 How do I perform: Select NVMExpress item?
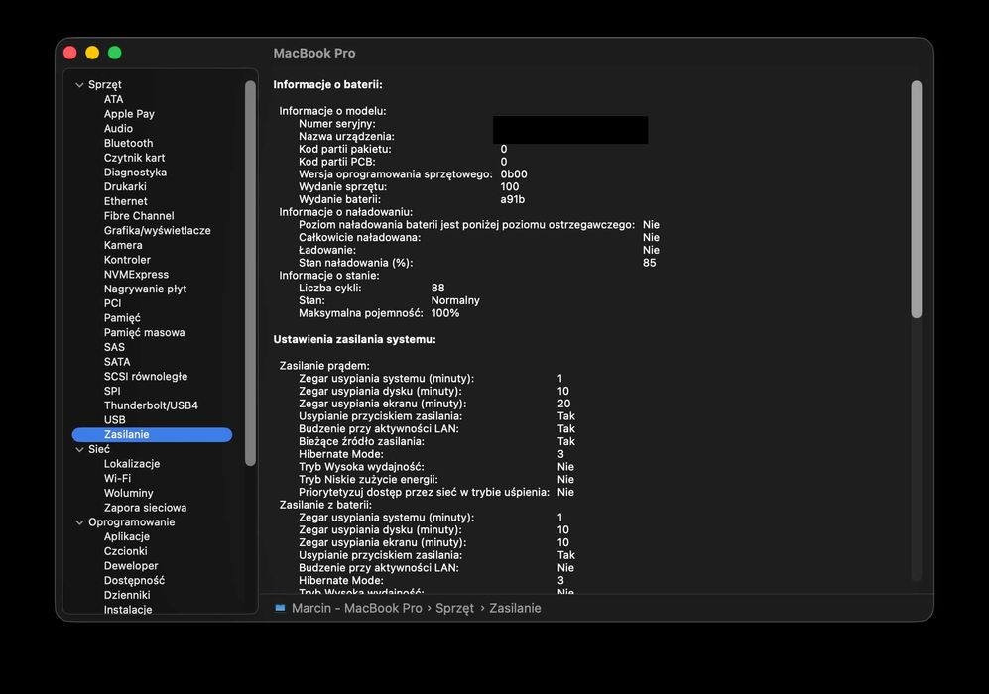click(x=136, y=275)
